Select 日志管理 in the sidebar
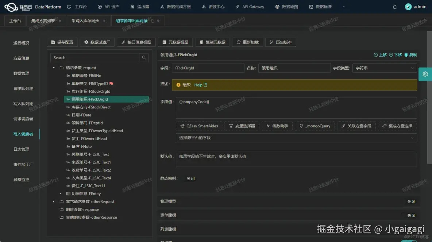The image size is (432, 242). [21, 149]
